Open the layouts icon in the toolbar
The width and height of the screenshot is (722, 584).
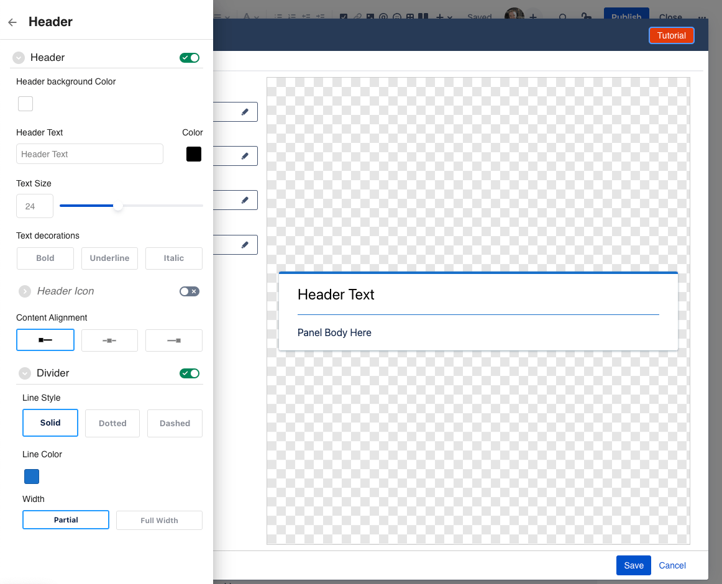(x=422, y=16)
